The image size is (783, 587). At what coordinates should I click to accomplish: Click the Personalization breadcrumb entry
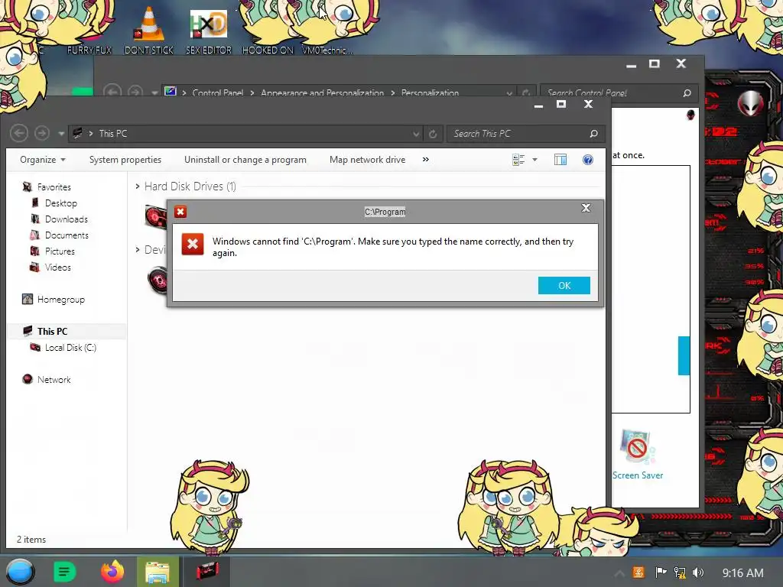pyautogui.click(x=430, y=92)
